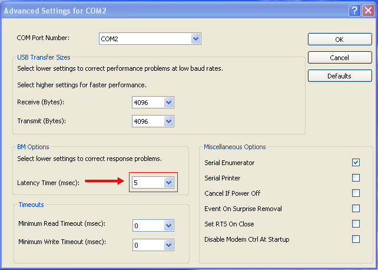Enable Disable Modem Ctrl At Startup
This screenshot has height=270, width=378.
point(356,239)
